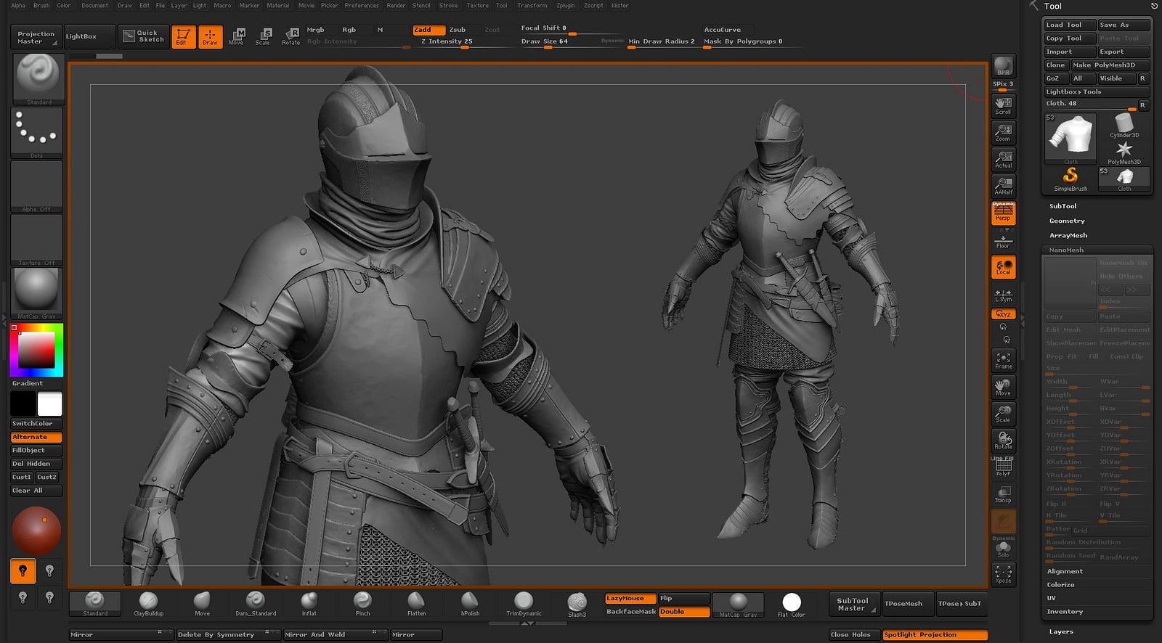Select the SimpleBrush tool thumbnail
The width and height of the screenshot is (1162, 643).
1070,179
